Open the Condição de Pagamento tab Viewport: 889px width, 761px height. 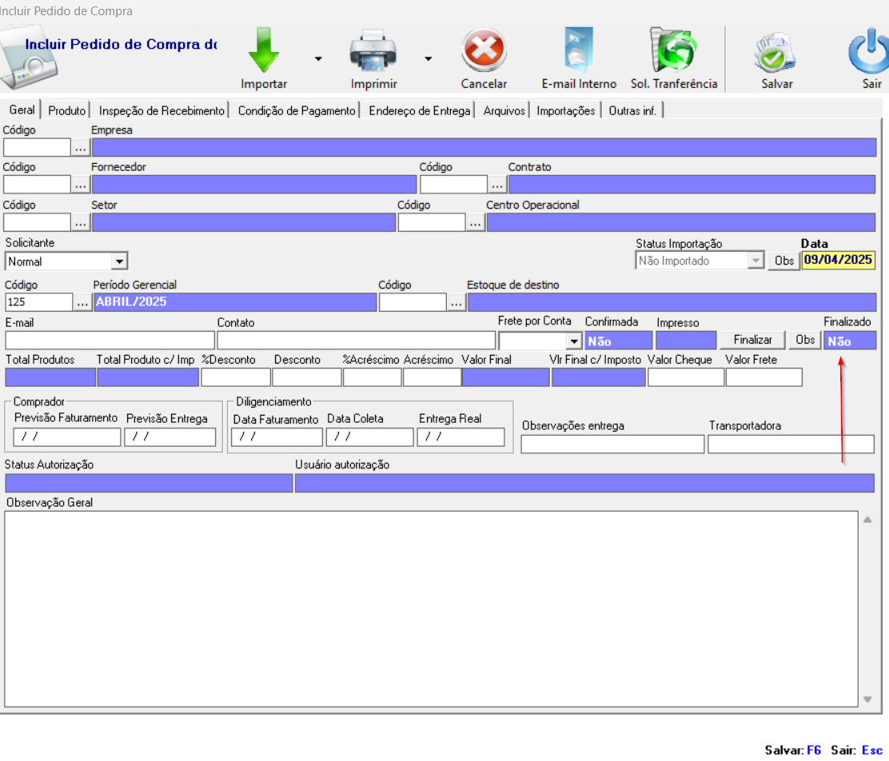coord(296,111)
